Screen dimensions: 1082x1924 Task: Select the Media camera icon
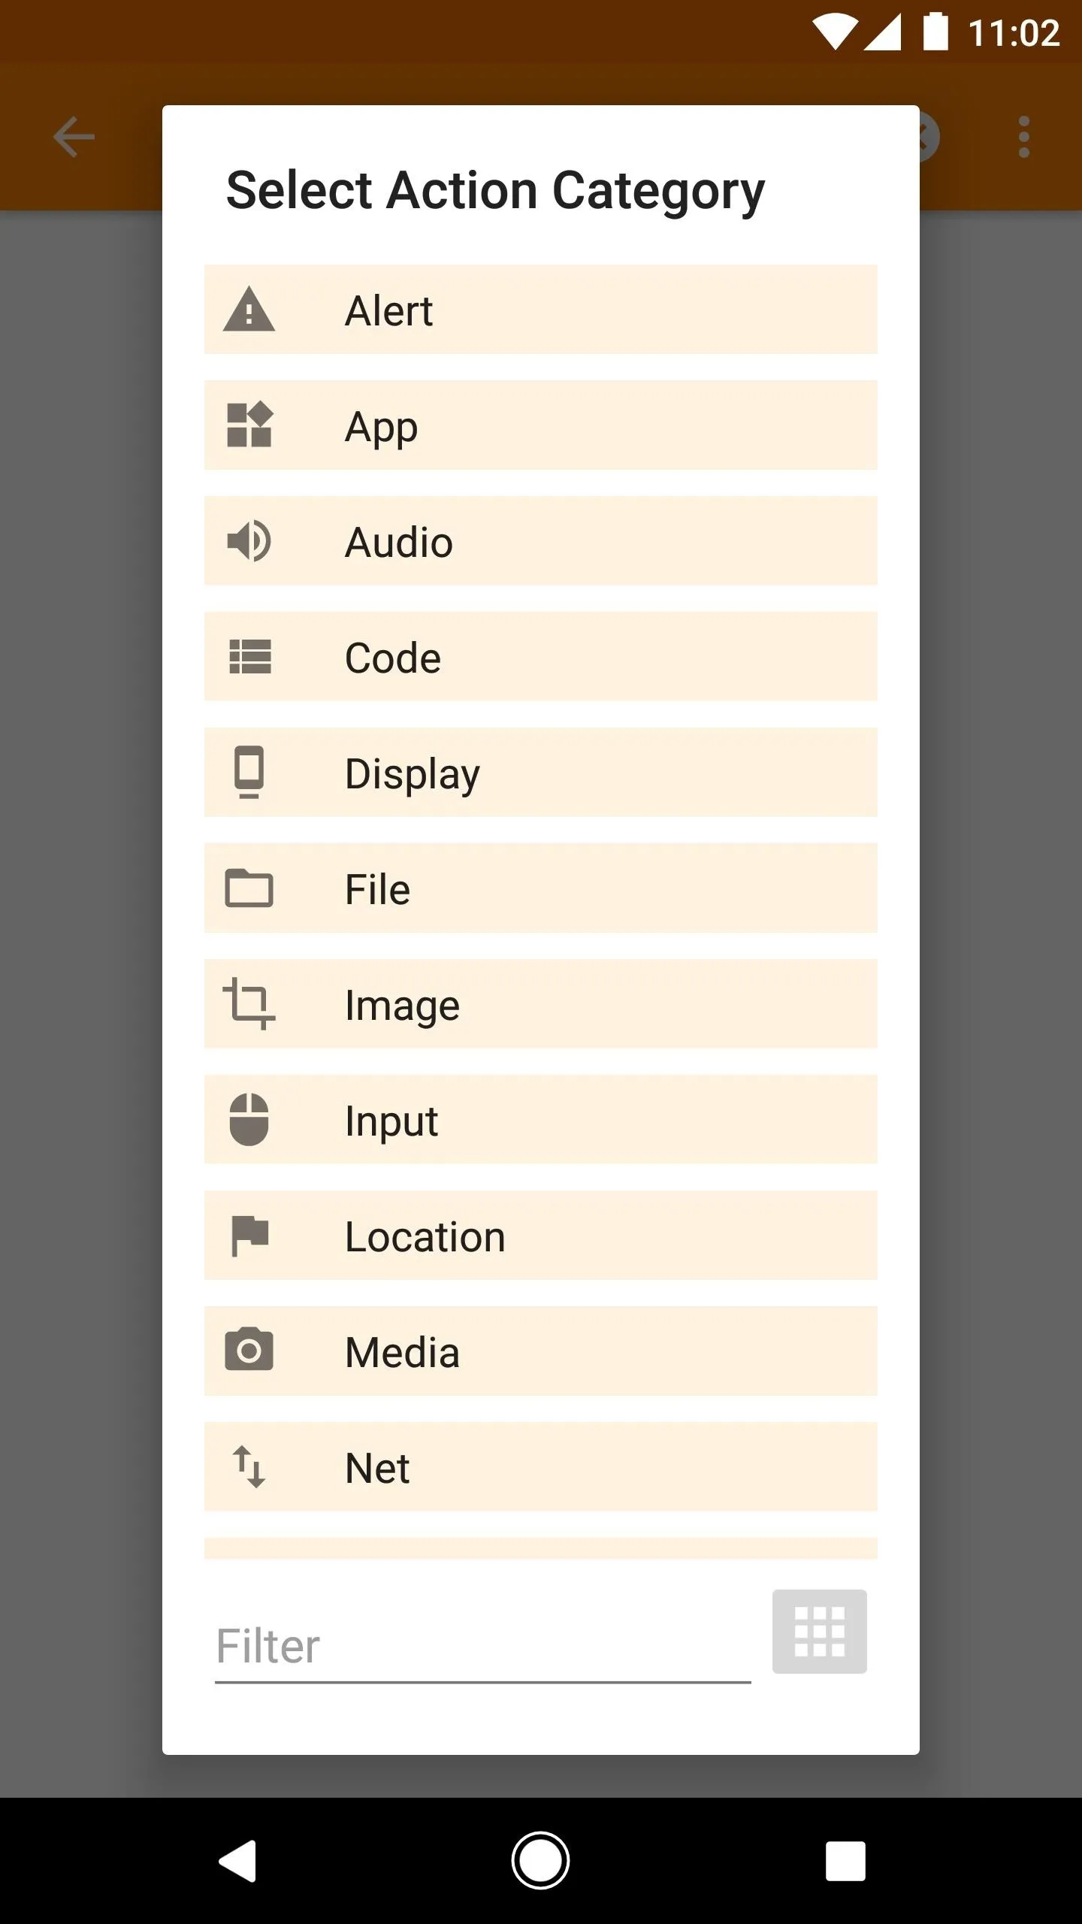coord(249,1350)
